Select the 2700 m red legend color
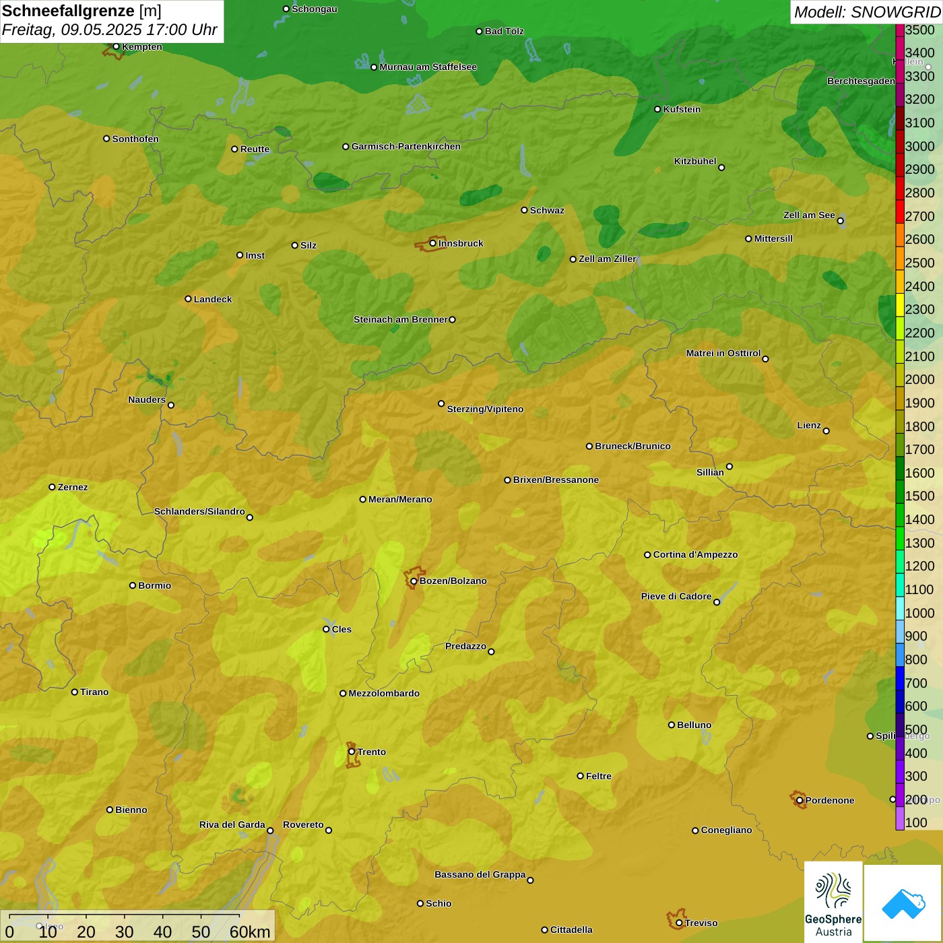The image size is (943, 943). (899, 212)
